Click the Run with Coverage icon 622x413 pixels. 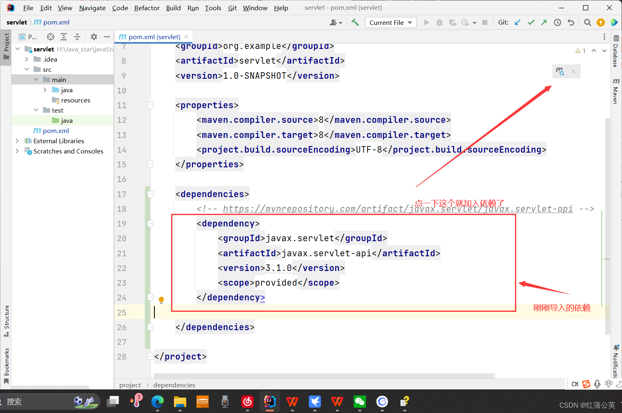pos(453,22)
